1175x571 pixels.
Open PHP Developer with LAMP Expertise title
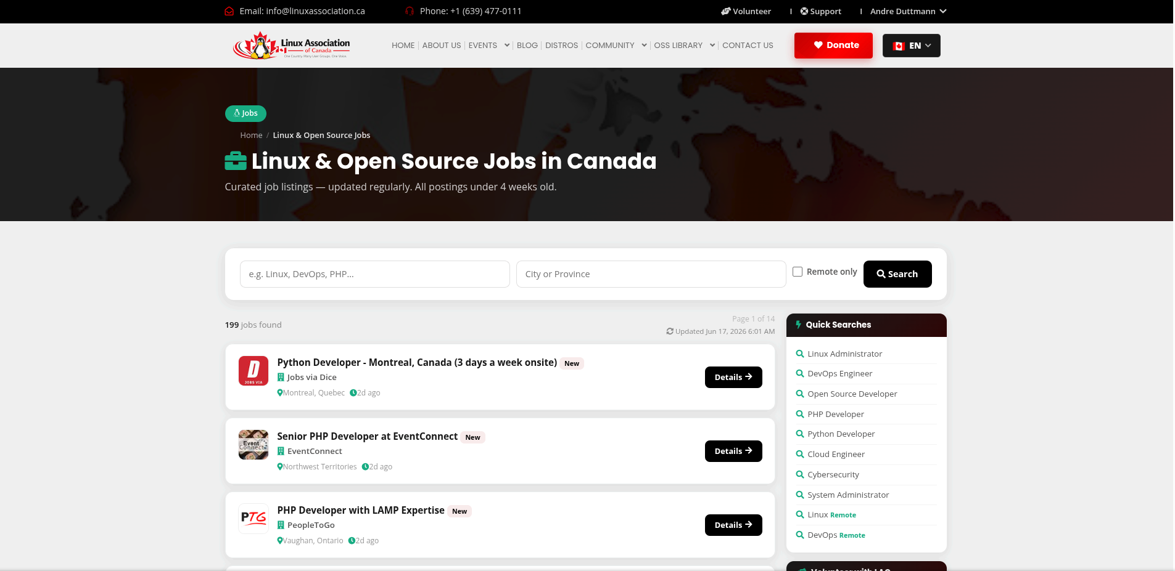(361, 511)
